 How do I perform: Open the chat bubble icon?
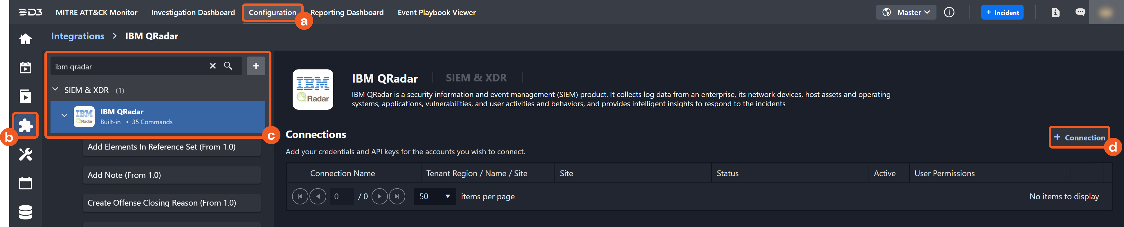pyautogui.click(x=1080, y=12)
